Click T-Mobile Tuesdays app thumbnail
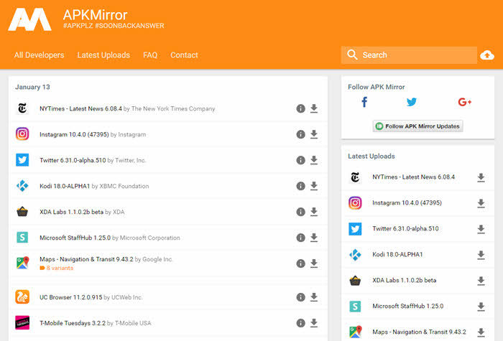Screen dimensions: 503x341 [x=22, y=322]
